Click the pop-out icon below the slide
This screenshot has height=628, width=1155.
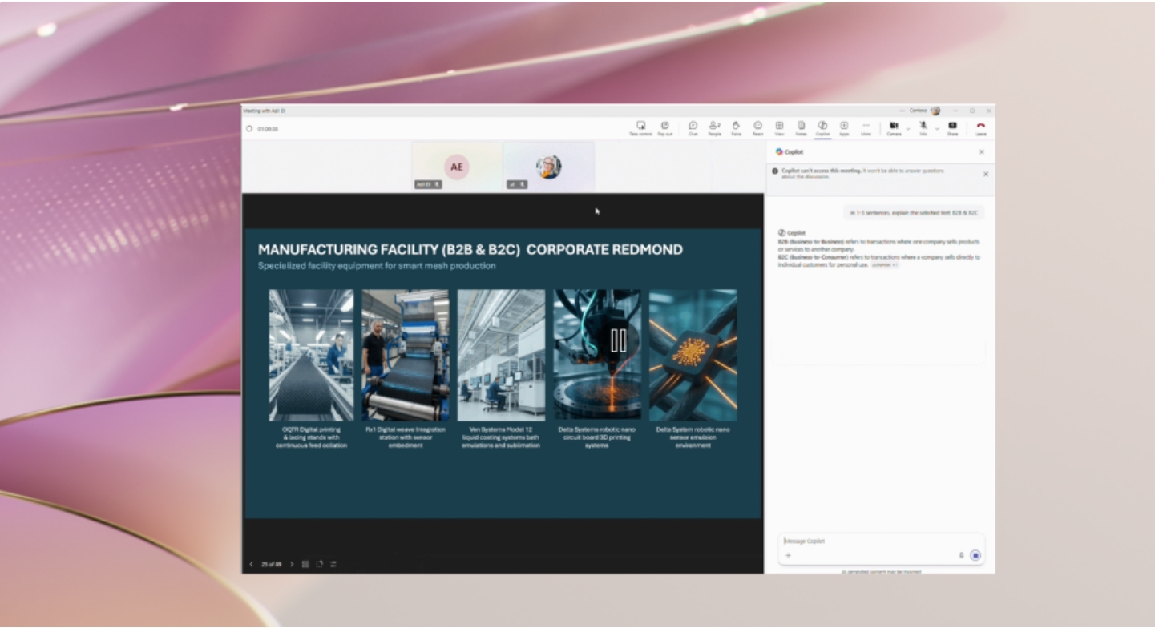coord(319,564)
